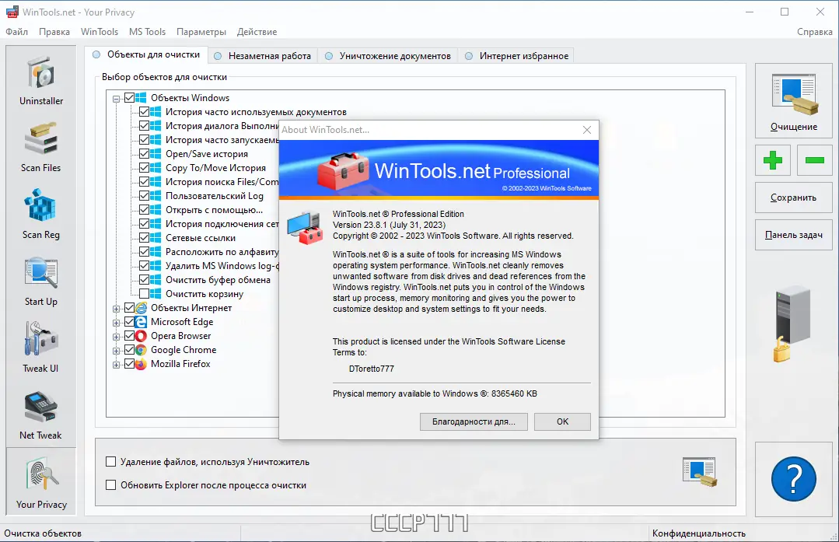Open the Действие menu

coord(257,32)
